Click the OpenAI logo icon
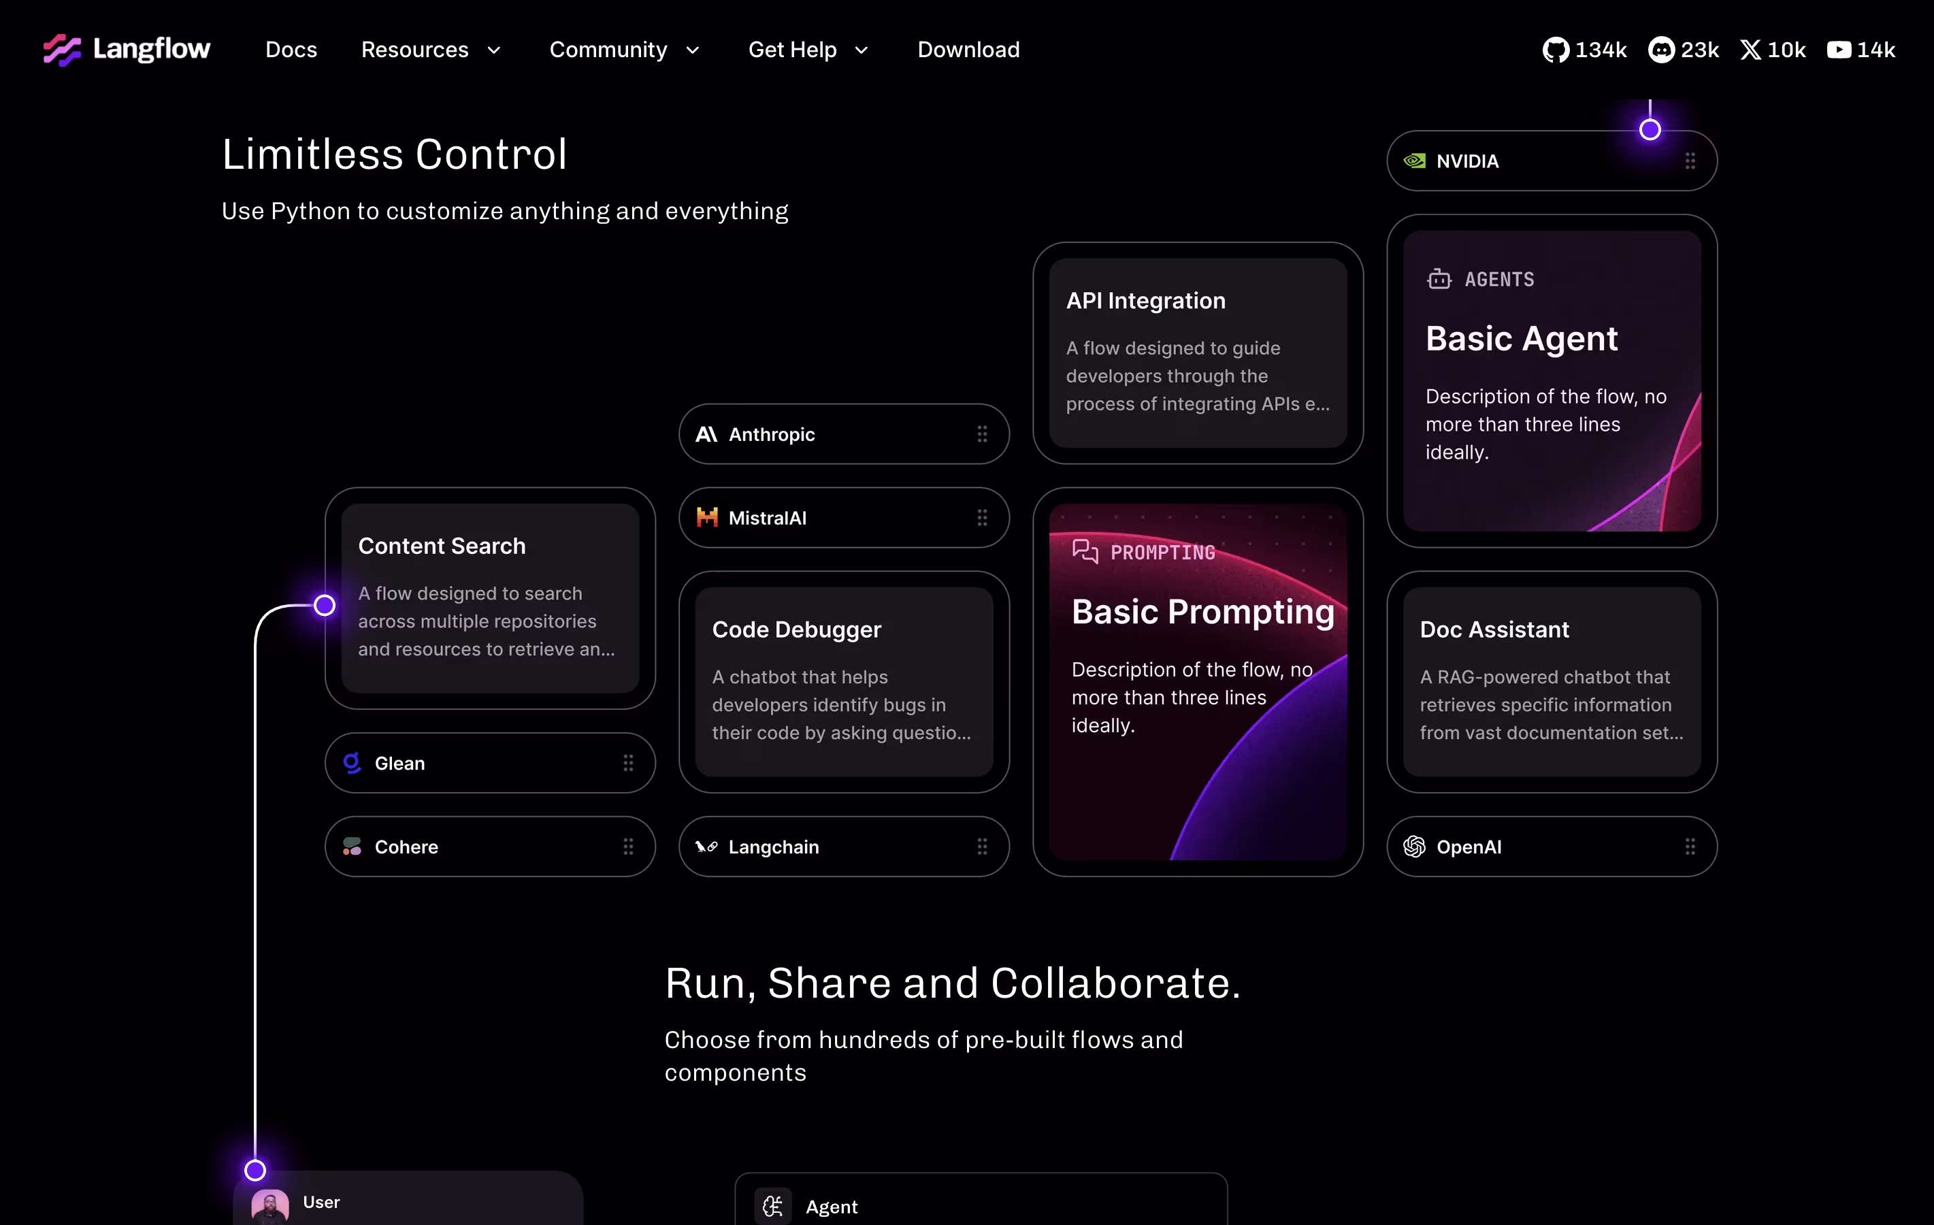Screen dimensions: 1934x1225 1414,847
